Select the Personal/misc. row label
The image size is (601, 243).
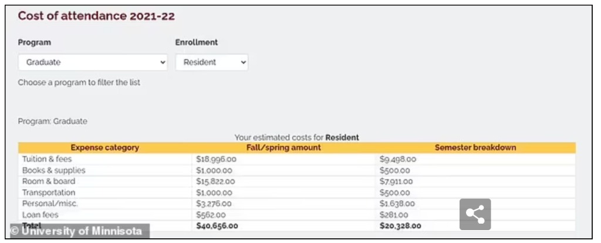click(x=50, y=204)
